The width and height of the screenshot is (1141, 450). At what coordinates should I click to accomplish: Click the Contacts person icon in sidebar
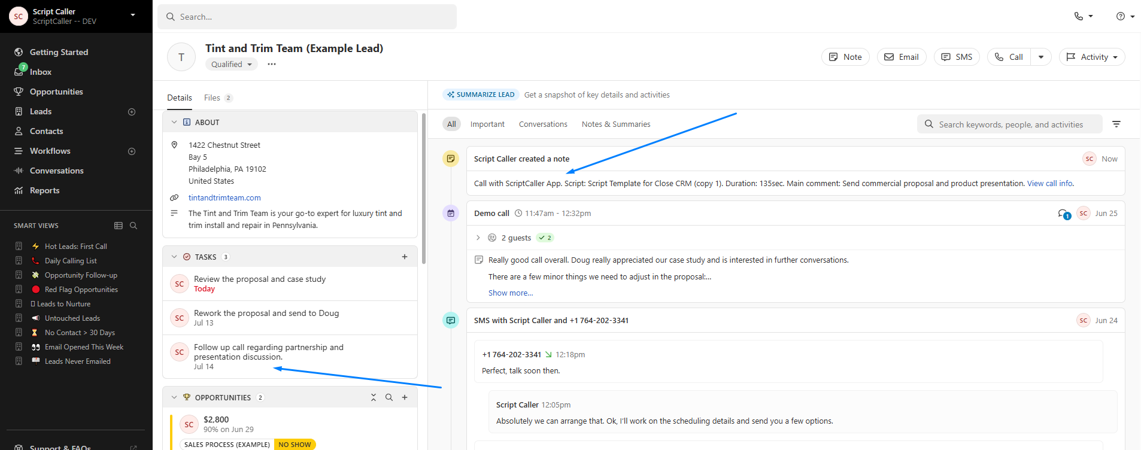point(19,131)
